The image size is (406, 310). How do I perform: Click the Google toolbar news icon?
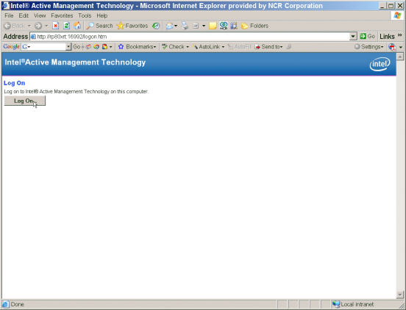click(88, 46)
